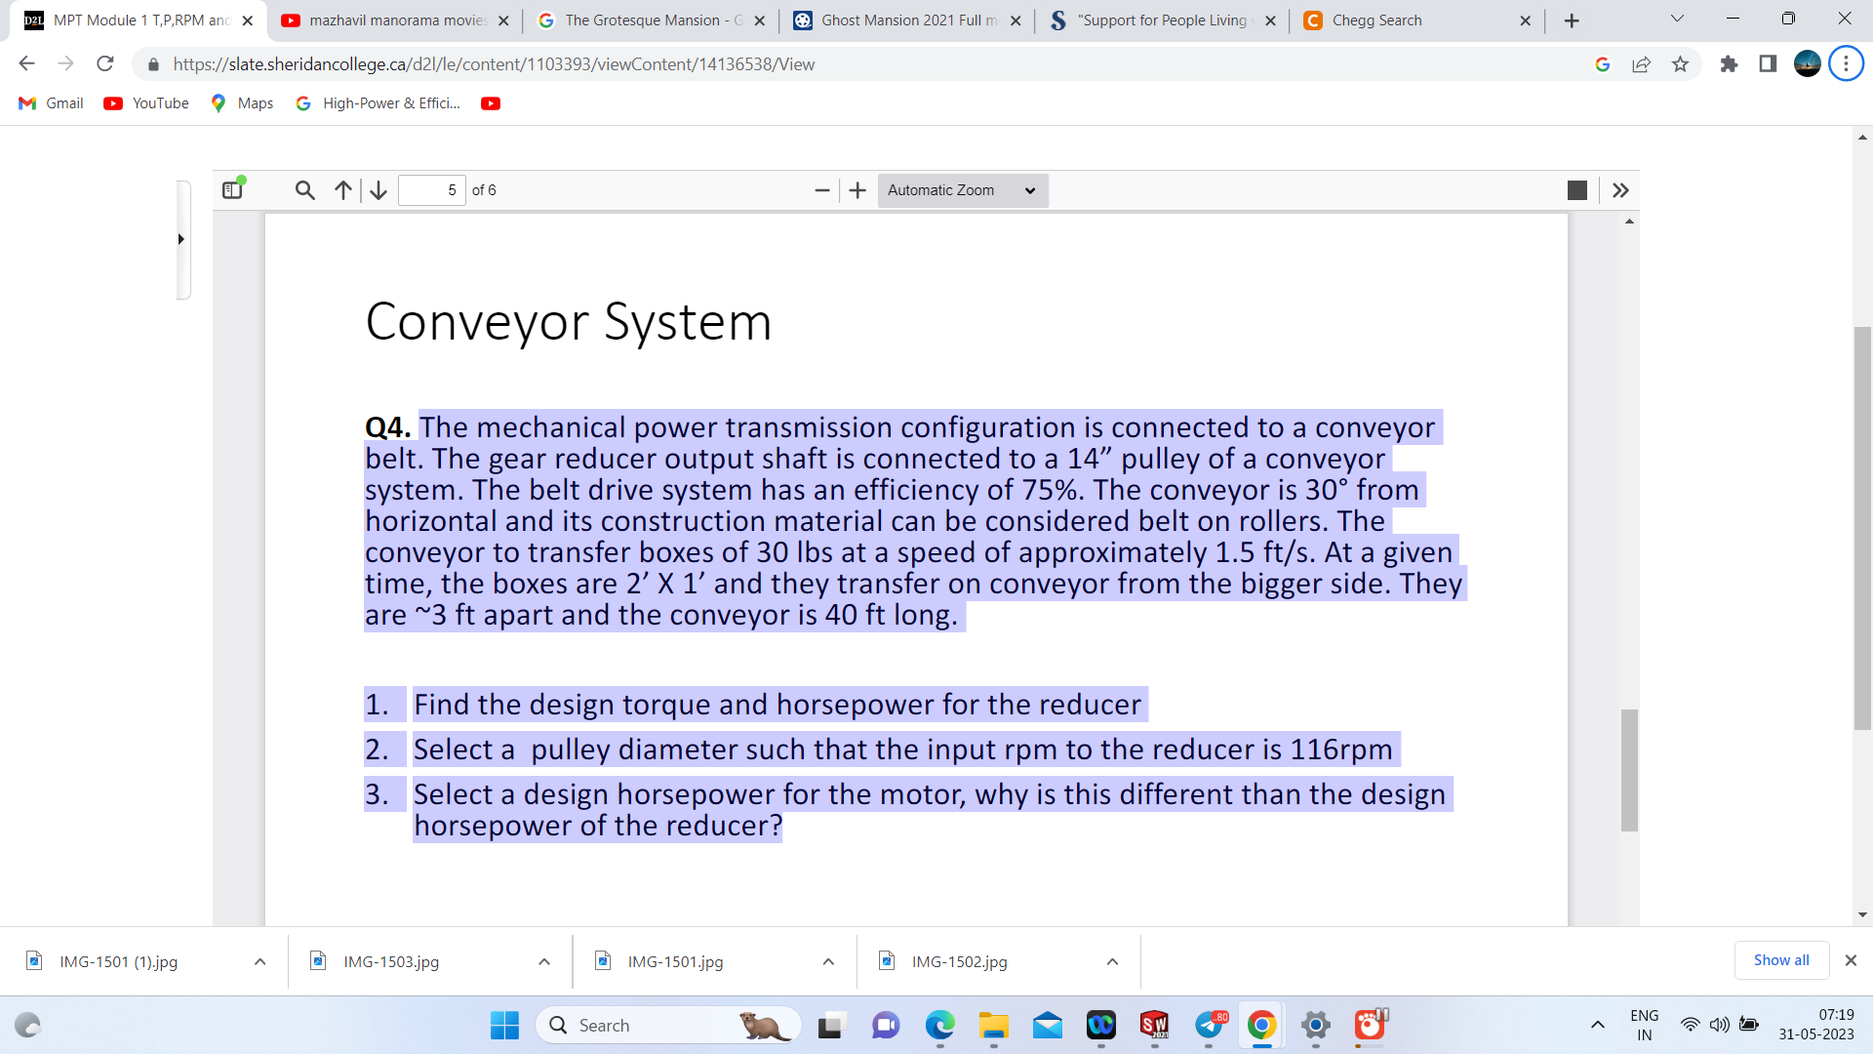
Task: Bookmark this page with star icon
Action: click(x=1680, y=64)
